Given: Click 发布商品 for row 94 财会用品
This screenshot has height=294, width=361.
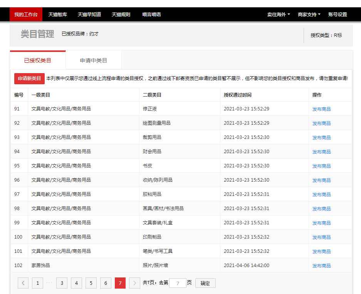Looking at the screenshot, I should [321, 152].
